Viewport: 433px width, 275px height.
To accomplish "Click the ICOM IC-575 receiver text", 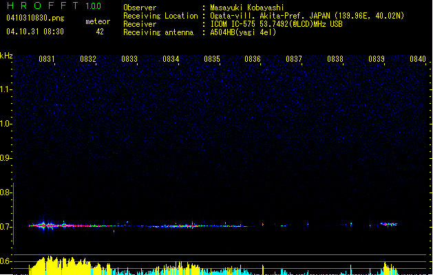I will (x=276, y=24).
